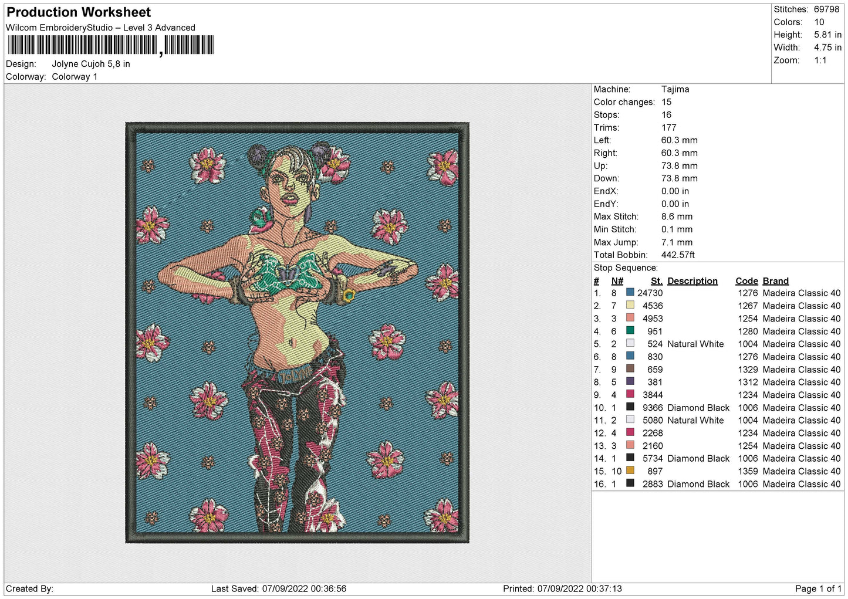The width and height of the screenshot is (848, 599).
Task: Click the Zoom value 1:1
Action: (x=820, y=60)
